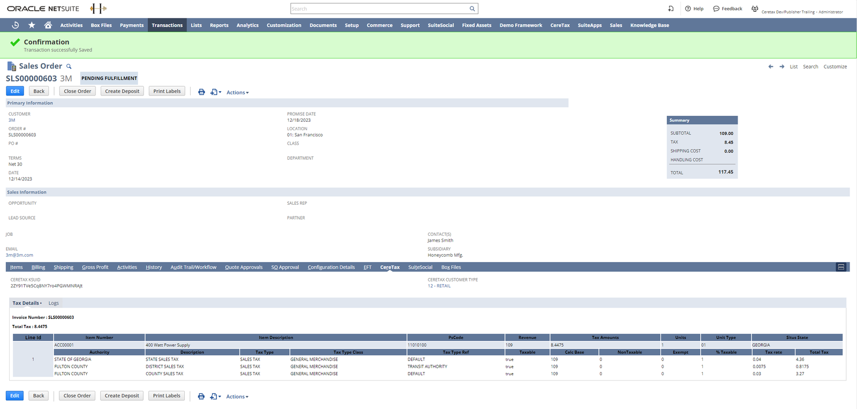The height and width of the screenshot is (409, 857).
Task: Click the search icon beside Sales Order title
Action: [x=69, y=66]
